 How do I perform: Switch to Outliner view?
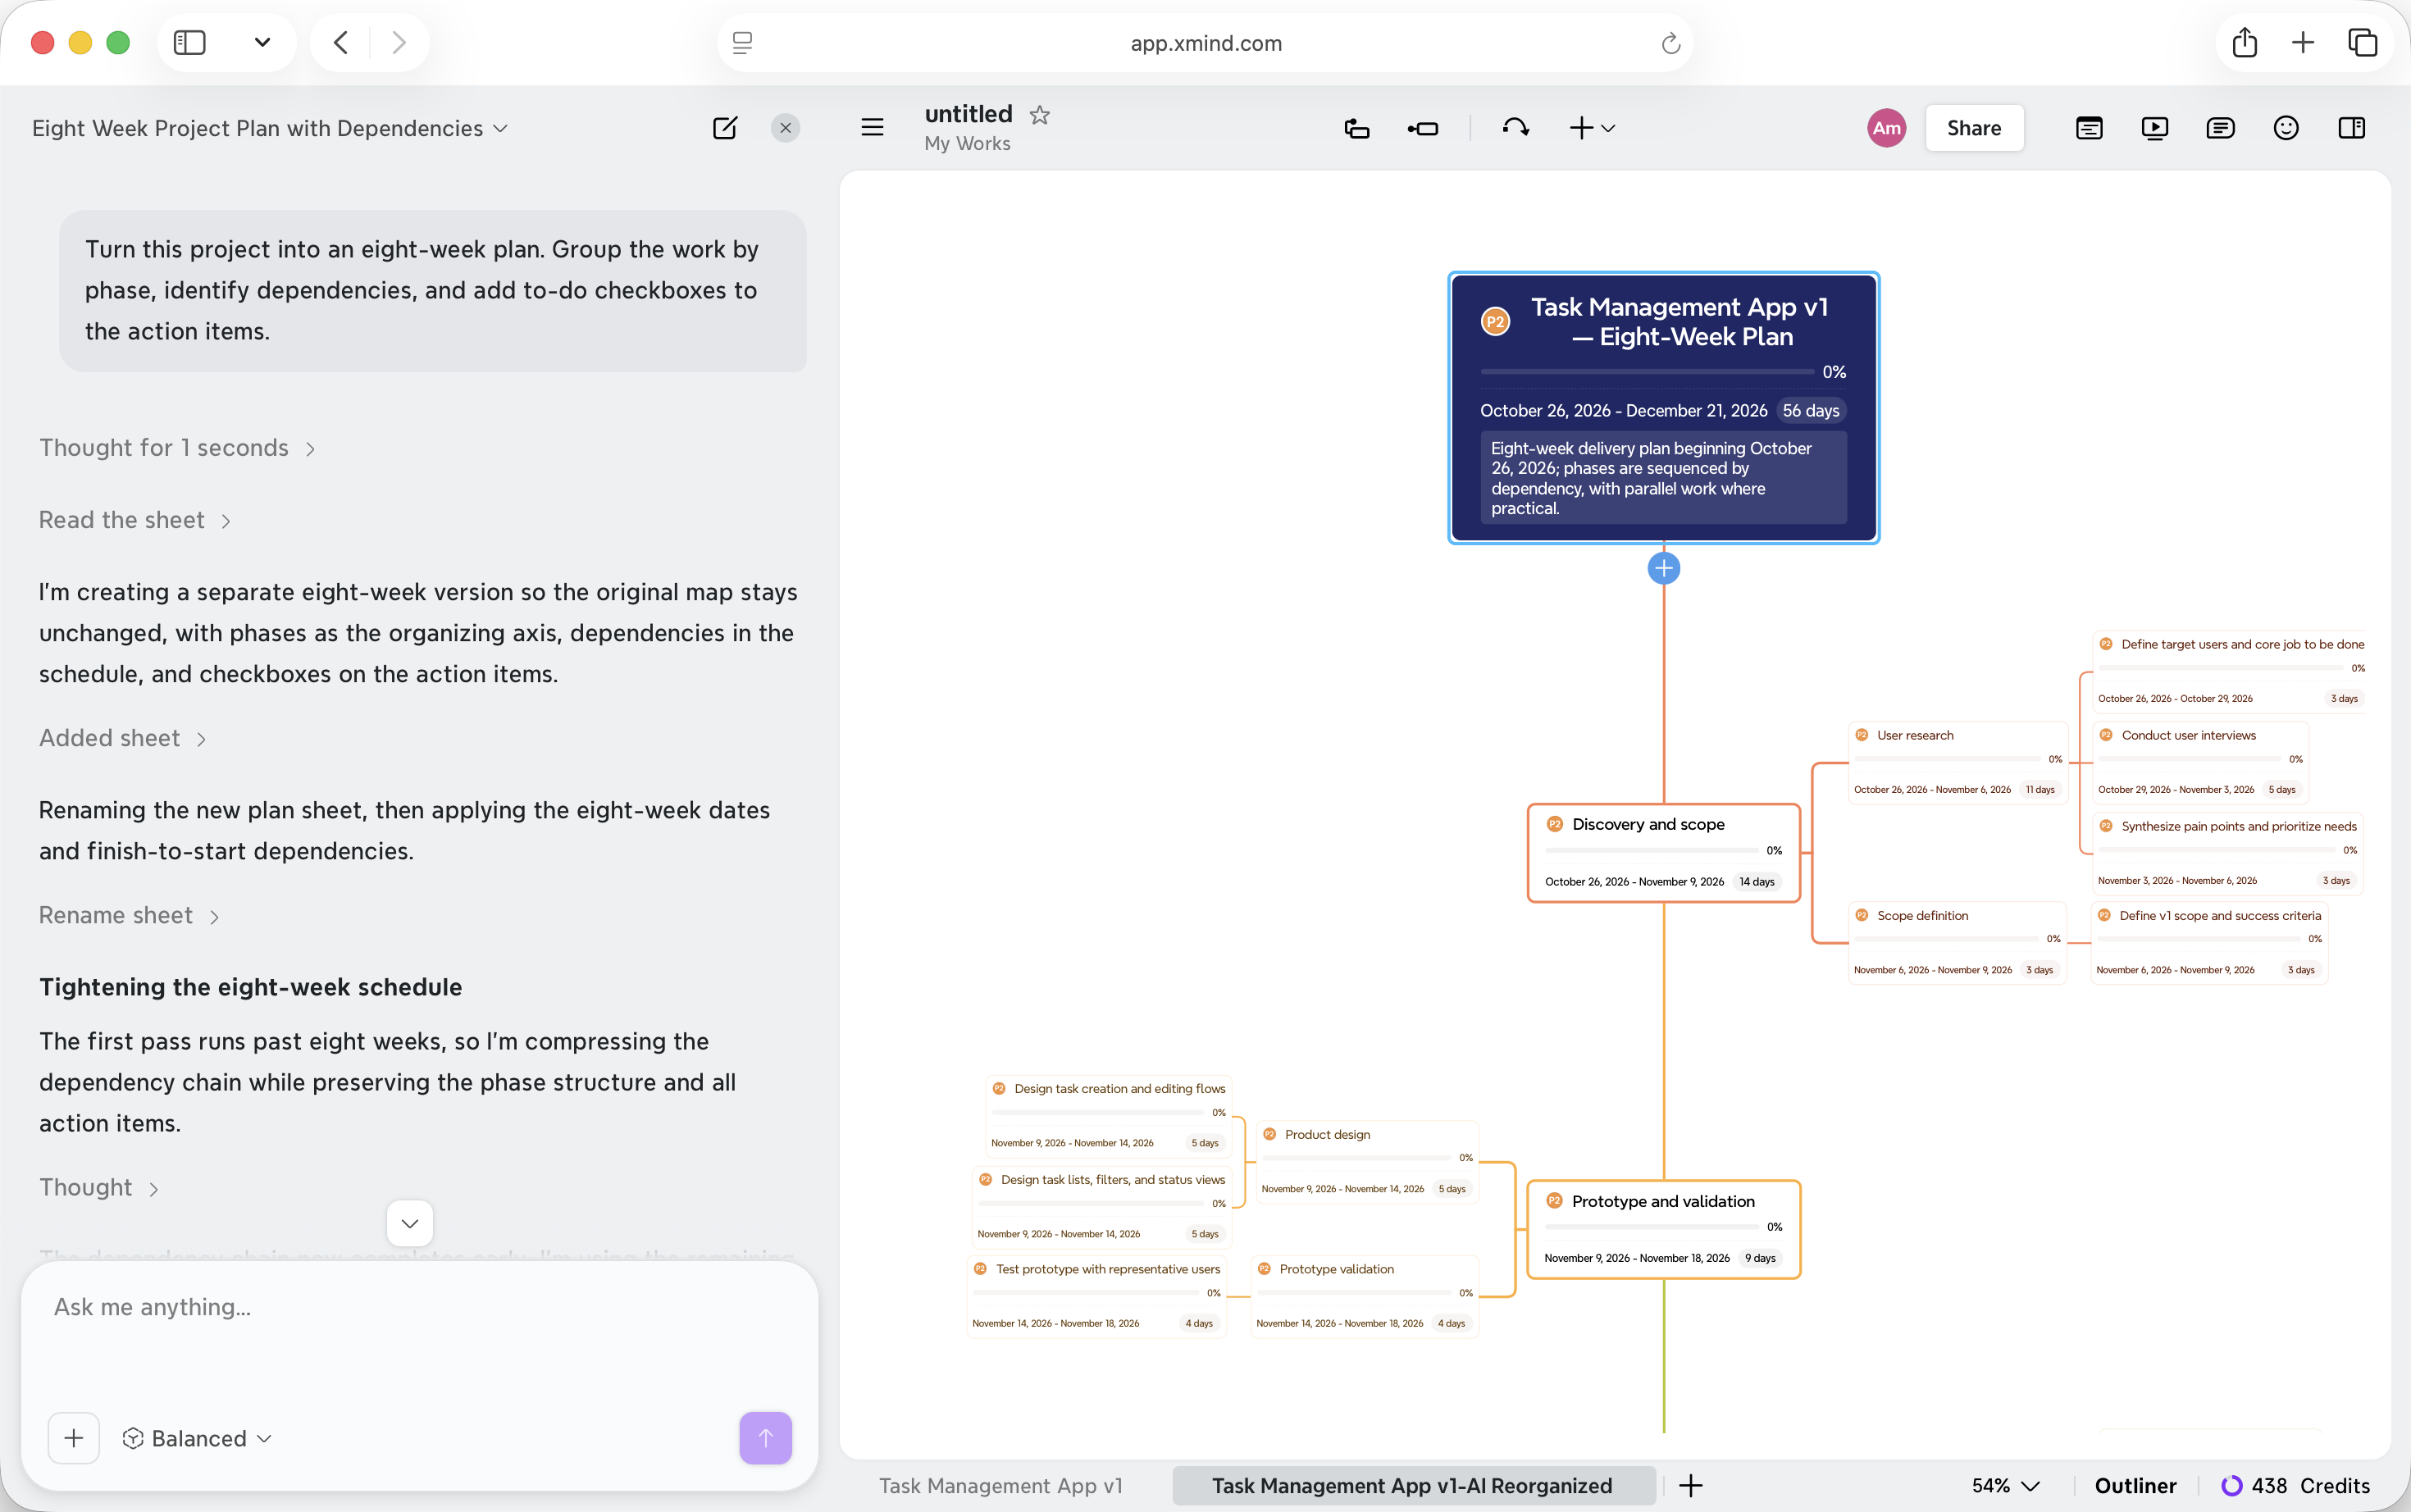coord(2136,1486)
